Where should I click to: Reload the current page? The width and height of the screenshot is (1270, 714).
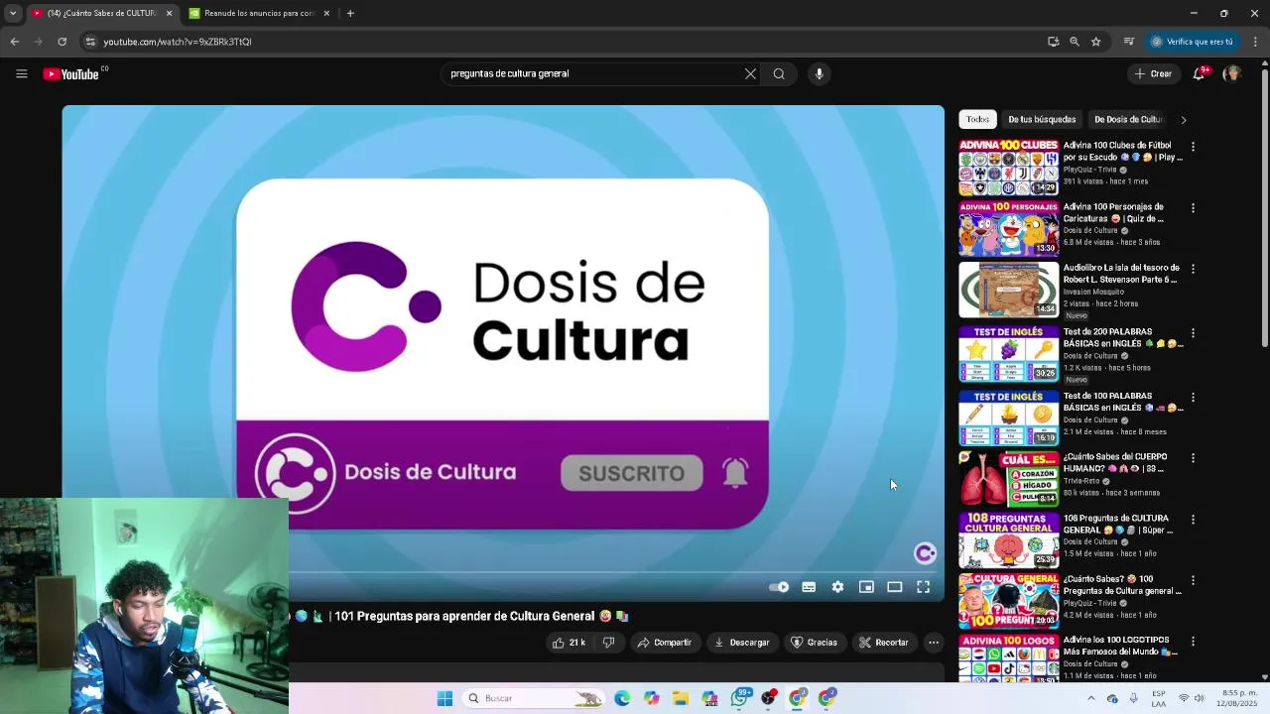tap(62, 42)
